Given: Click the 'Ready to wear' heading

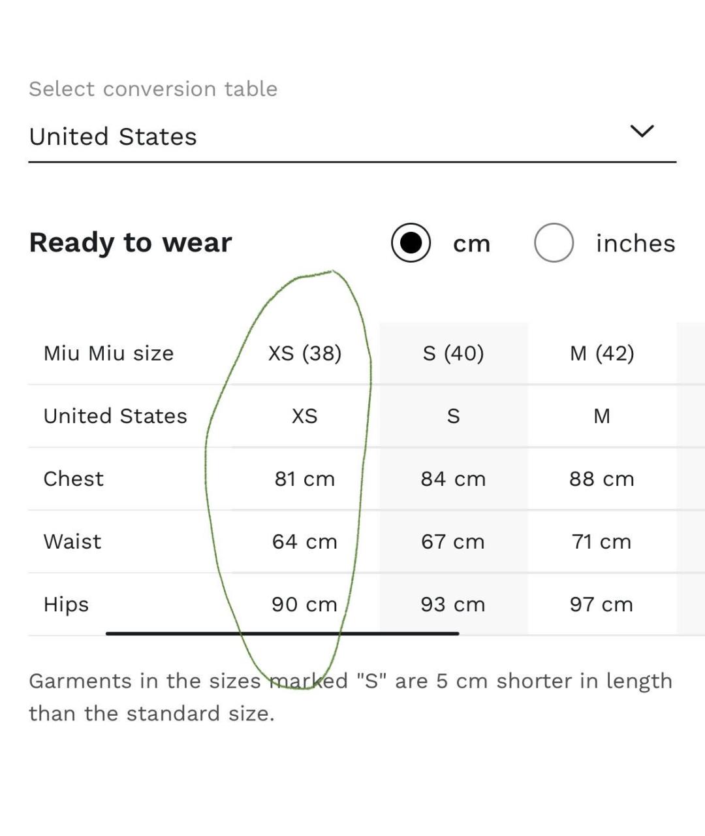Looking at the screenshot, I should [131, 243].
